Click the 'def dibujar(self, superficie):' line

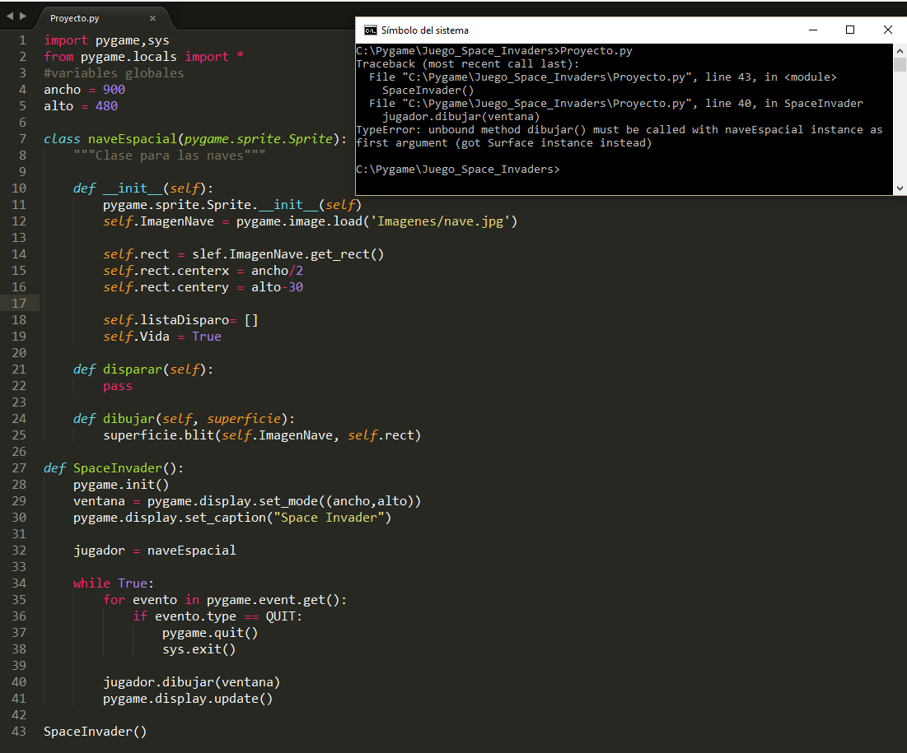pyautogui.click(x=184, y=419)
